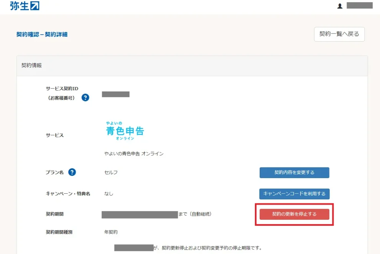Click 契約内容を変更する button
380x254 pixels.
click(294, 173)
